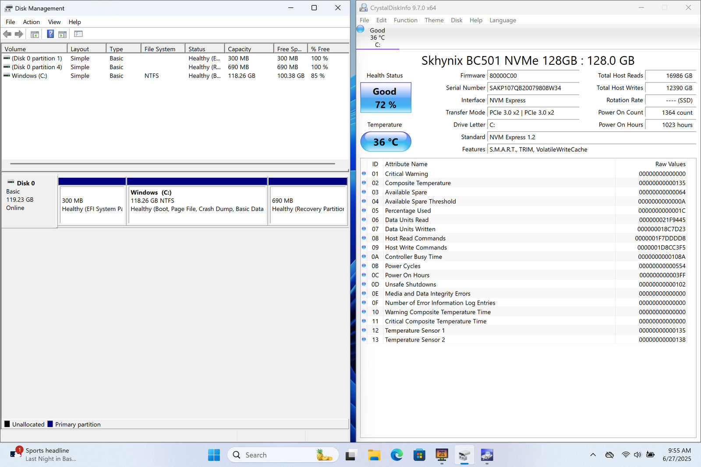The height and width of the screenshot is (467, 701).
Task: Select (Disk 0 partition 4) volume row
Action: pyautogui.click(x=175, y=67)
